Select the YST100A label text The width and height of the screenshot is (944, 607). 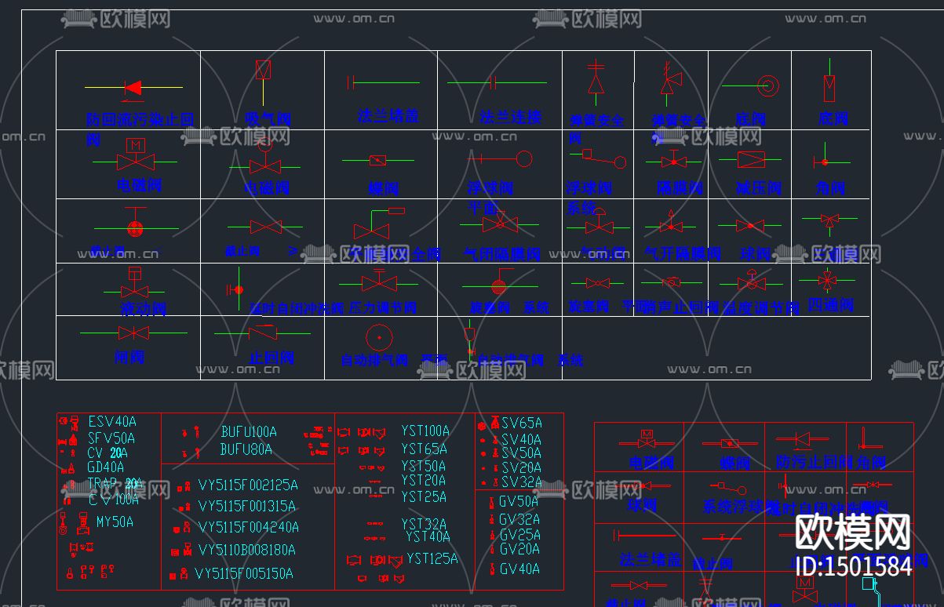tap(424, 431)
